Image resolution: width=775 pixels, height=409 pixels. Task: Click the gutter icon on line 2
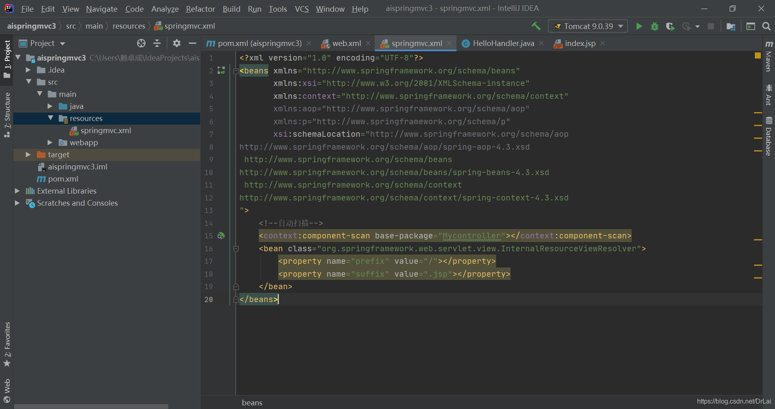pyautogui.click(x=221, y=71)
